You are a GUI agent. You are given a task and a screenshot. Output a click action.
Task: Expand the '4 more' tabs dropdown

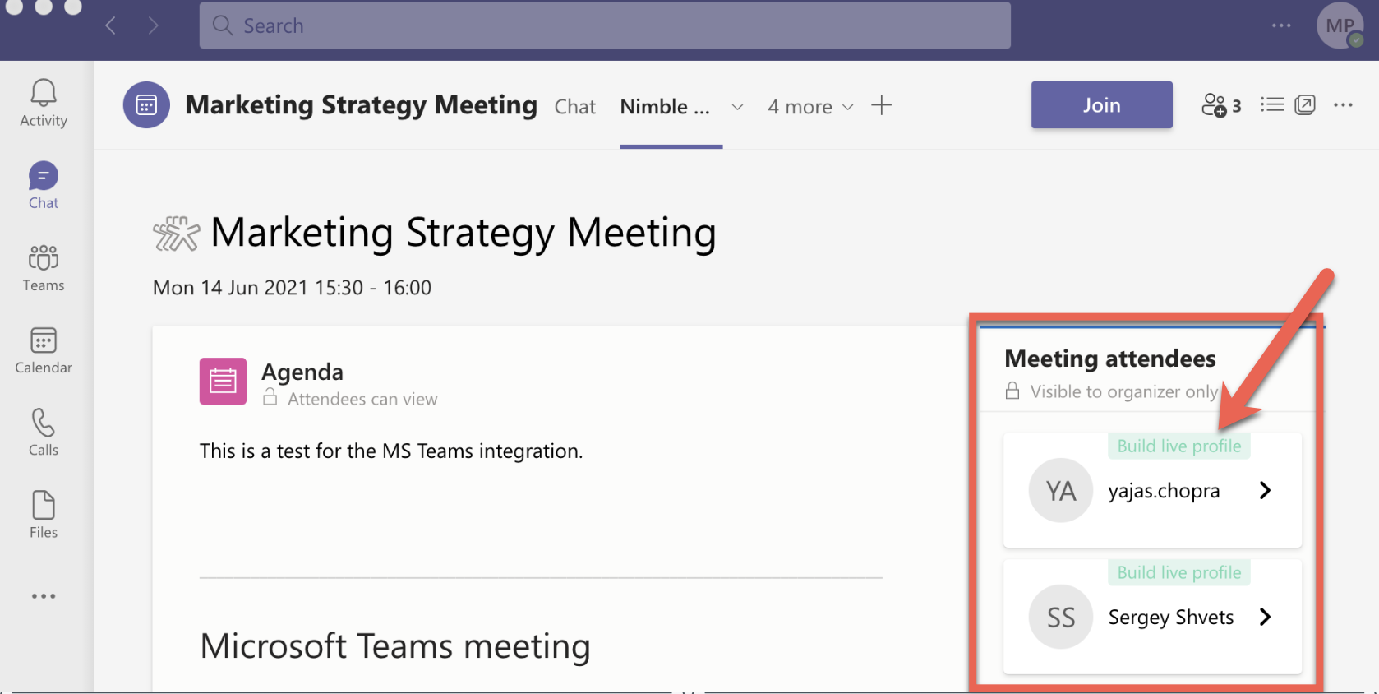coord(810,107)
